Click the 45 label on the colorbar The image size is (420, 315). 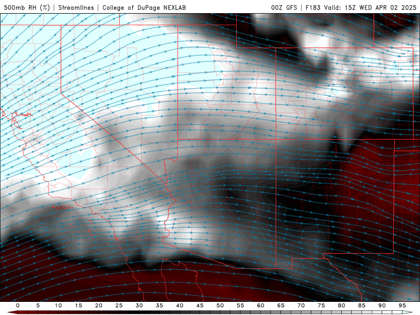[200, 306]
